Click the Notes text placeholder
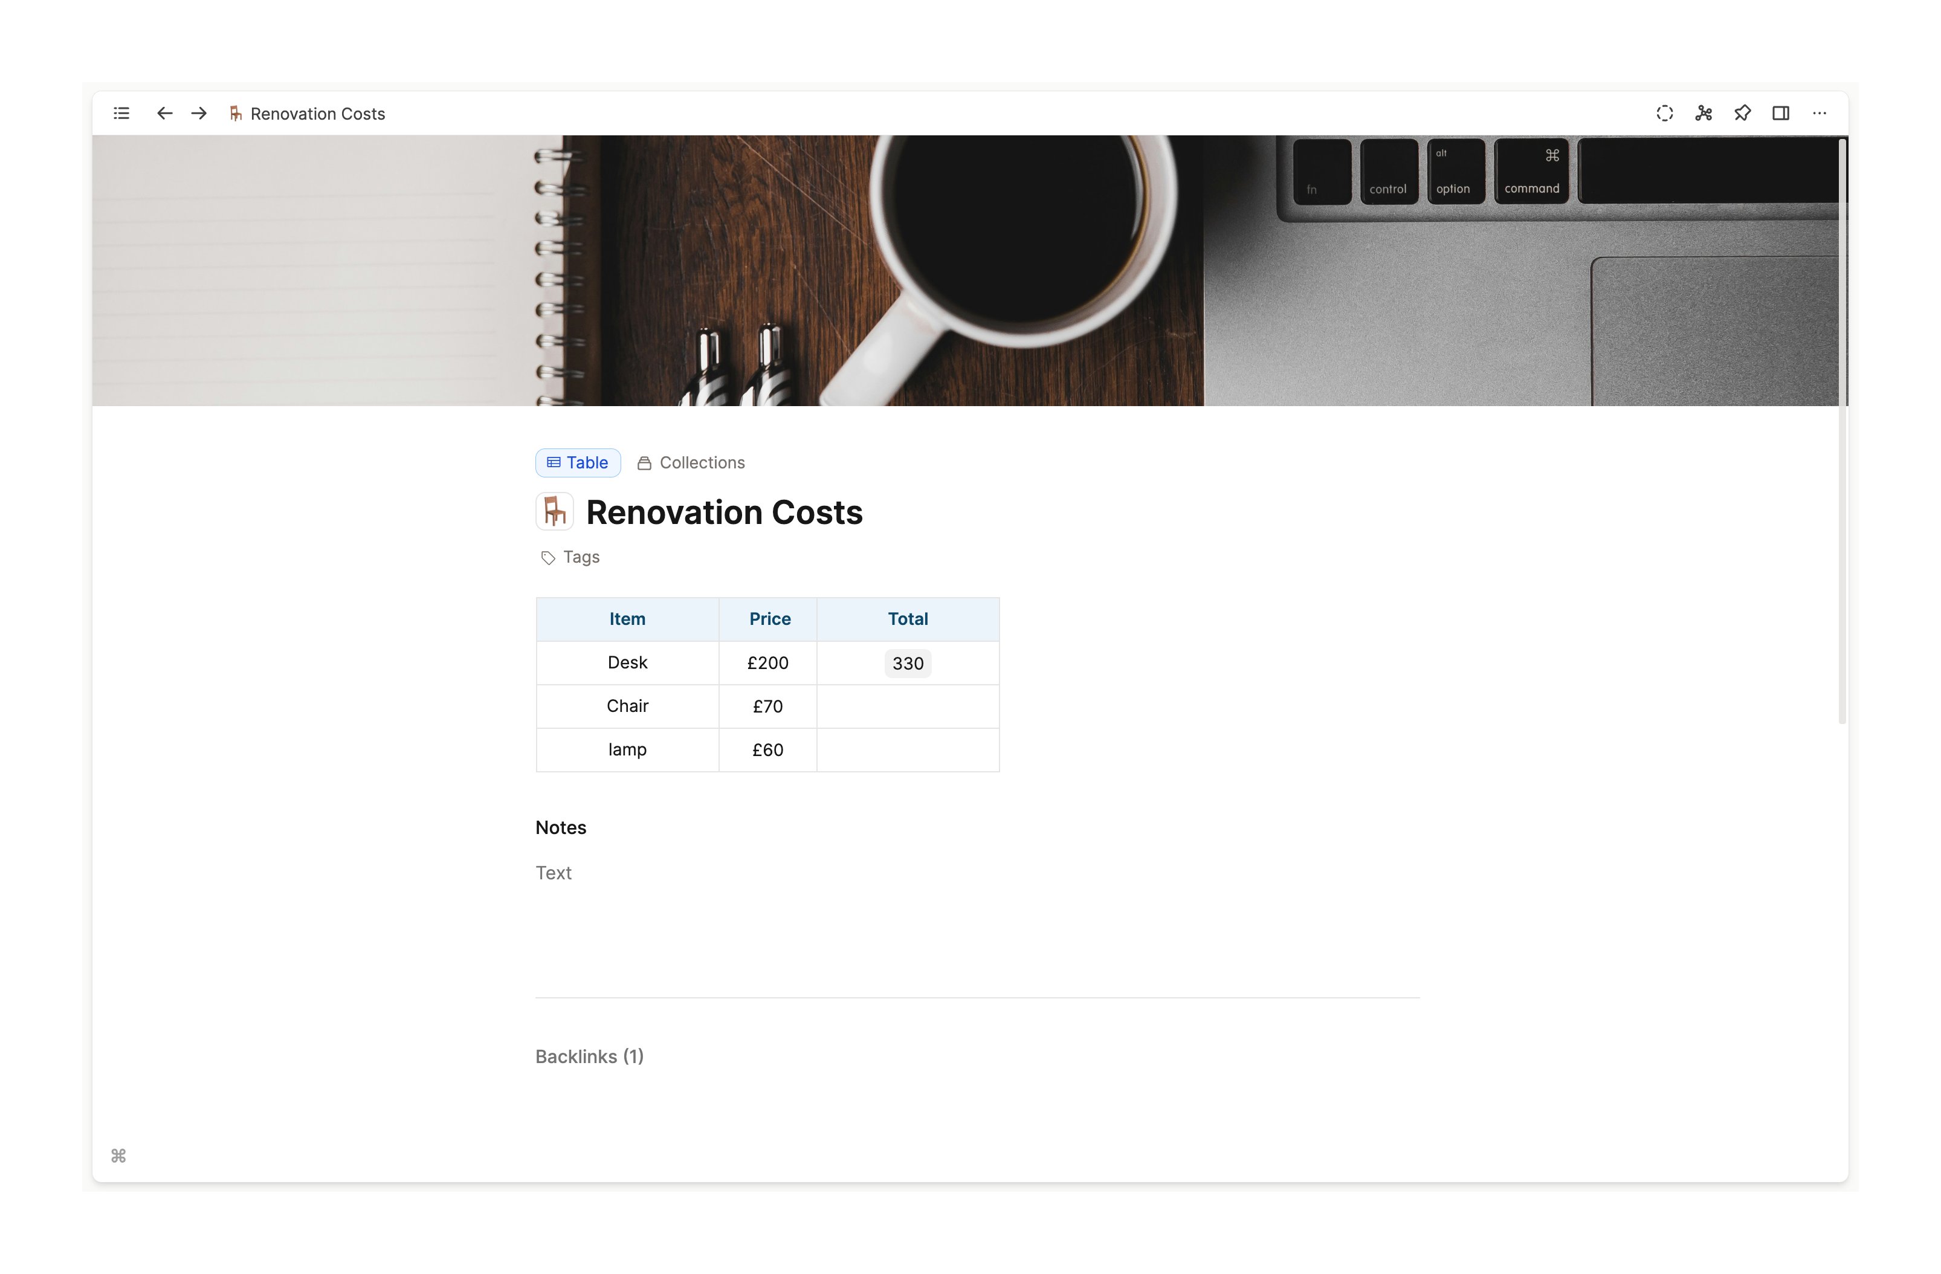The height and width of the screenshot is (1274, 1941). pos(554,873)
